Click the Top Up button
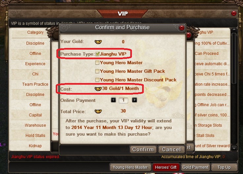This screenshot has height=174, width=243. point(224,167)
